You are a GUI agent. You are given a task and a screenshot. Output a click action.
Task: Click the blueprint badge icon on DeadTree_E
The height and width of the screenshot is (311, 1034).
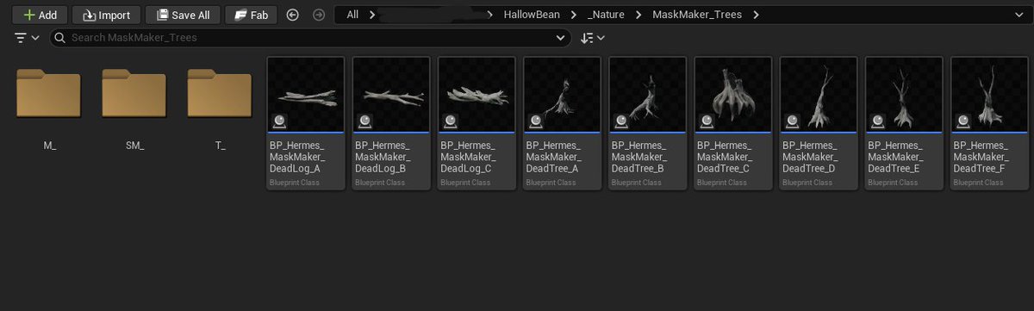tap(877, 121)
